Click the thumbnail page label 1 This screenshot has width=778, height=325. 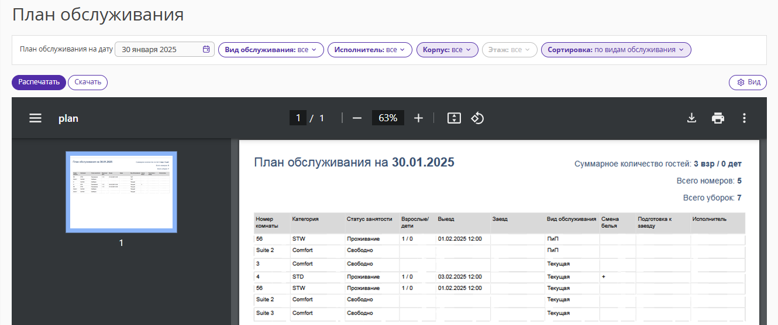tap(121, 242)
